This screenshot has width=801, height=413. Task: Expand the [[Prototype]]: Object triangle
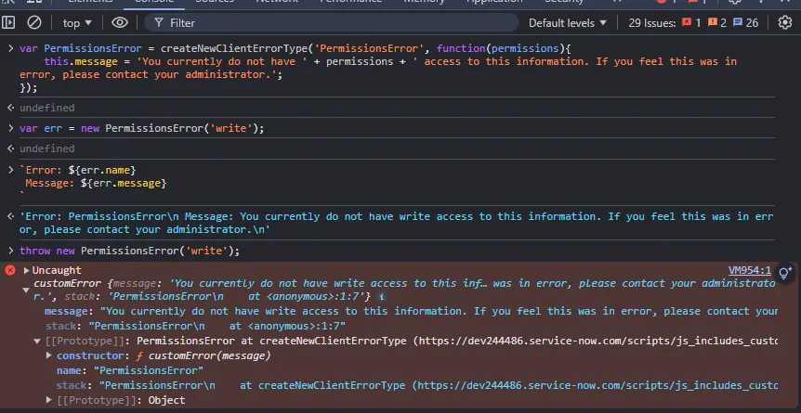tap(49, 400)
